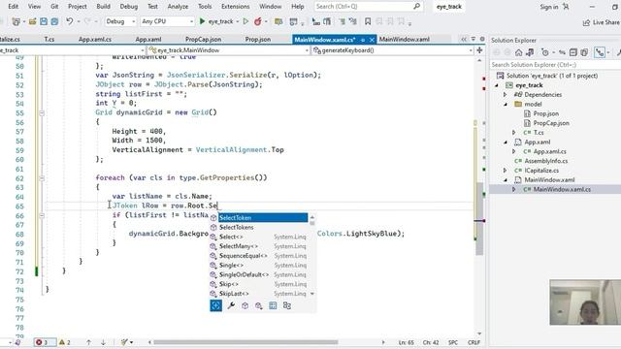621x349 pixels.
Task: Collapse the Grid initializer at line 55
Action: pos(42,112)
